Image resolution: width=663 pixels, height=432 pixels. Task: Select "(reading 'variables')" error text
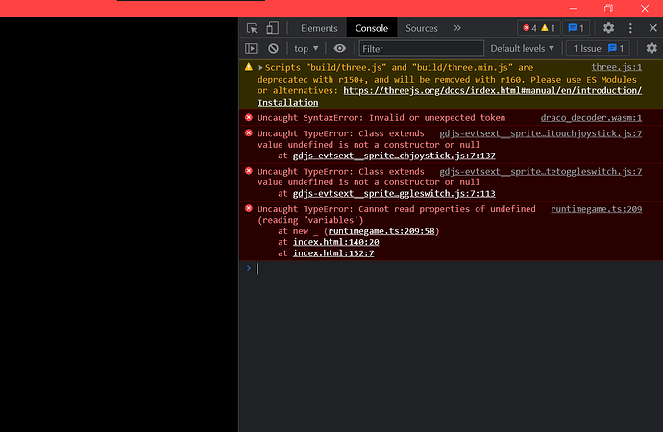point(310,220)
